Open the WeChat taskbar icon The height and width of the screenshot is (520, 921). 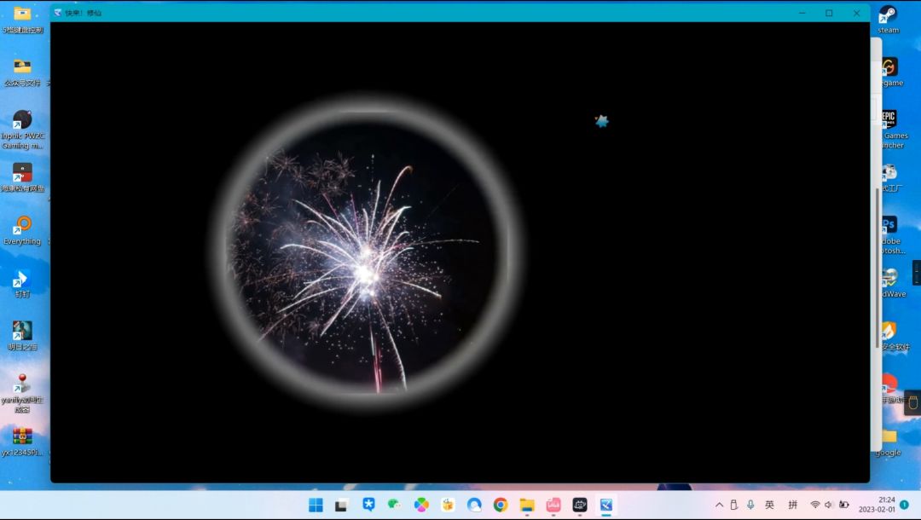point(394,505)
